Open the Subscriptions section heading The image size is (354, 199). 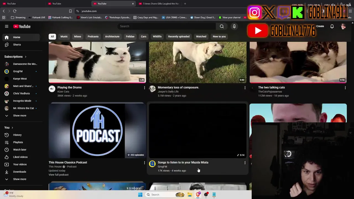[15, 57]
